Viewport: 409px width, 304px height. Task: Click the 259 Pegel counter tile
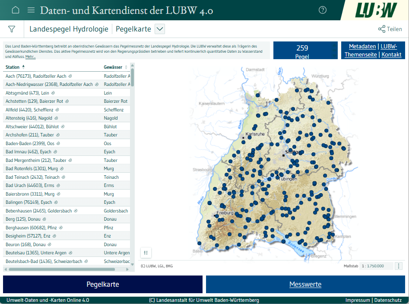coord(305,51)
